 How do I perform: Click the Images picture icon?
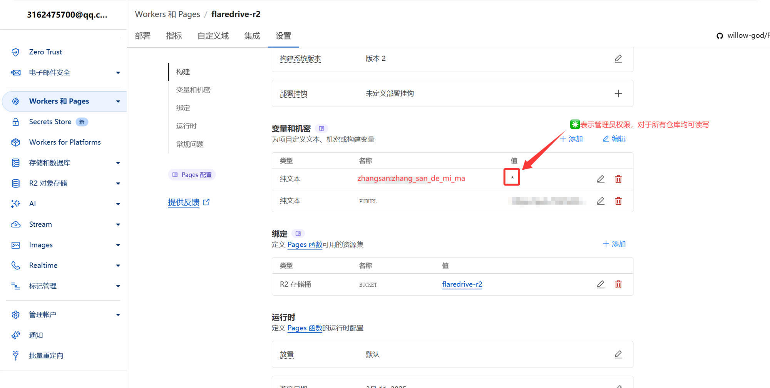(15, 245)
